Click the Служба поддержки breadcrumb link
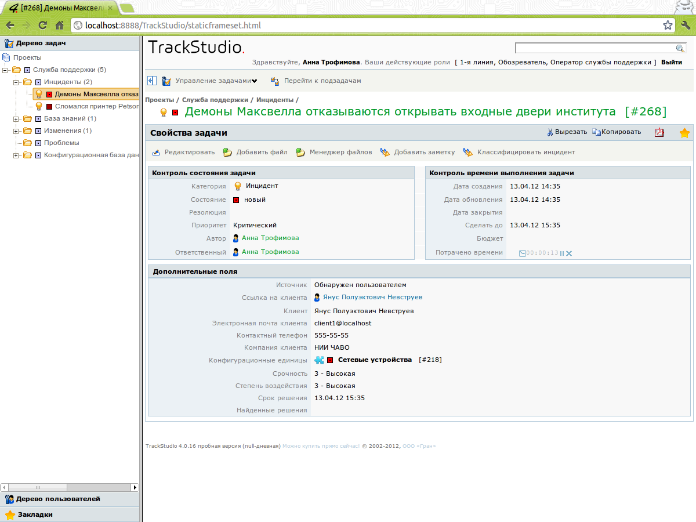The image size is (696, 522). 215,100
